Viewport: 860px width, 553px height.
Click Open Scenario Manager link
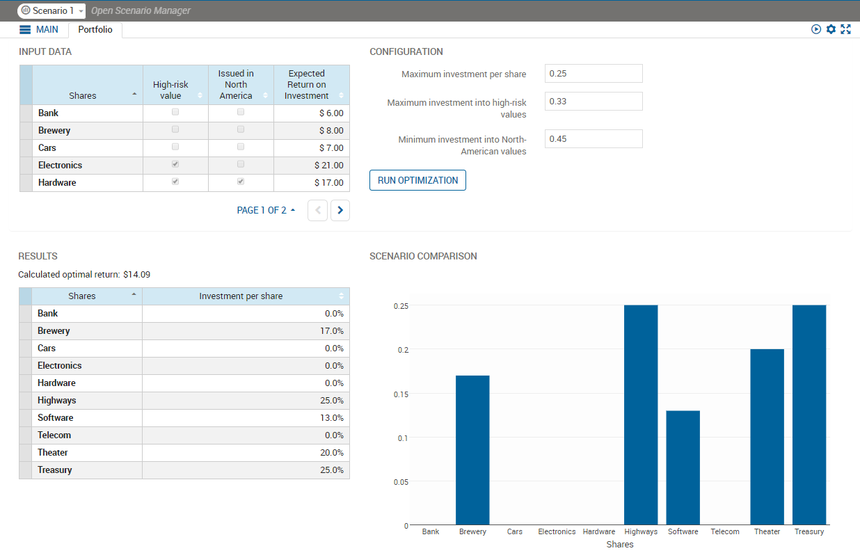coord(141,11)
